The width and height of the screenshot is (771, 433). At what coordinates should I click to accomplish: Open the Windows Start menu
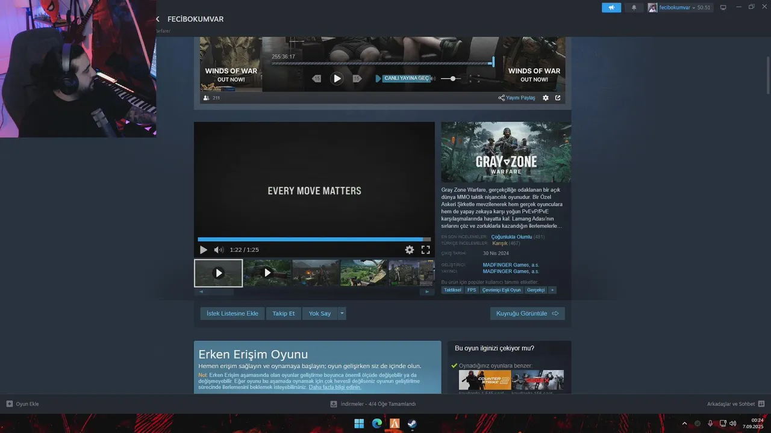point(359,423)
